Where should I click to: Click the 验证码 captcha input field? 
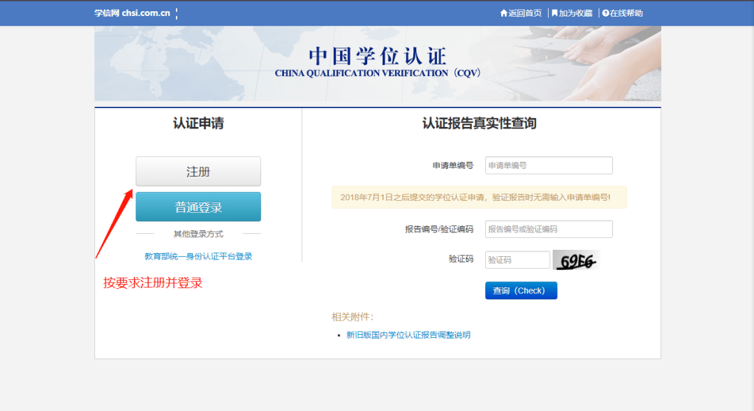(517, 259)
